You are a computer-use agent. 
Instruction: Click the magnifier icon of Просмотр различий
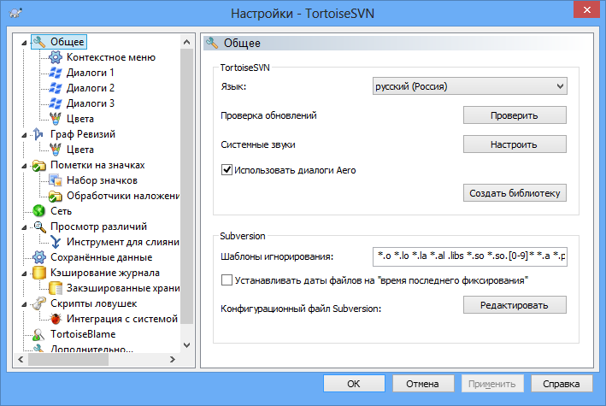[x=39, y=227]
